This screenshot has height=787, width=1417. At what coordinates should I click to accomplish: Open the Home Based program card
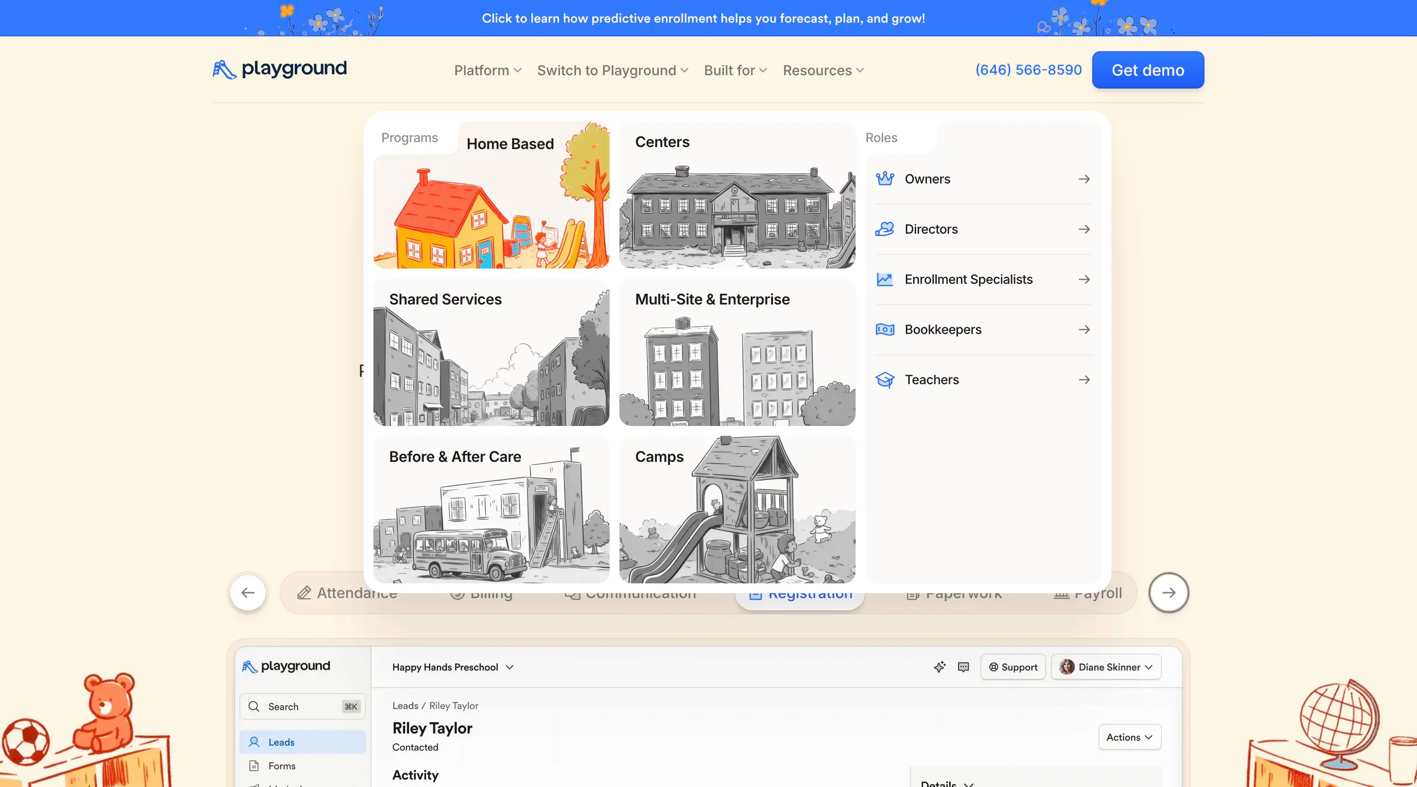tap(491, 195)
